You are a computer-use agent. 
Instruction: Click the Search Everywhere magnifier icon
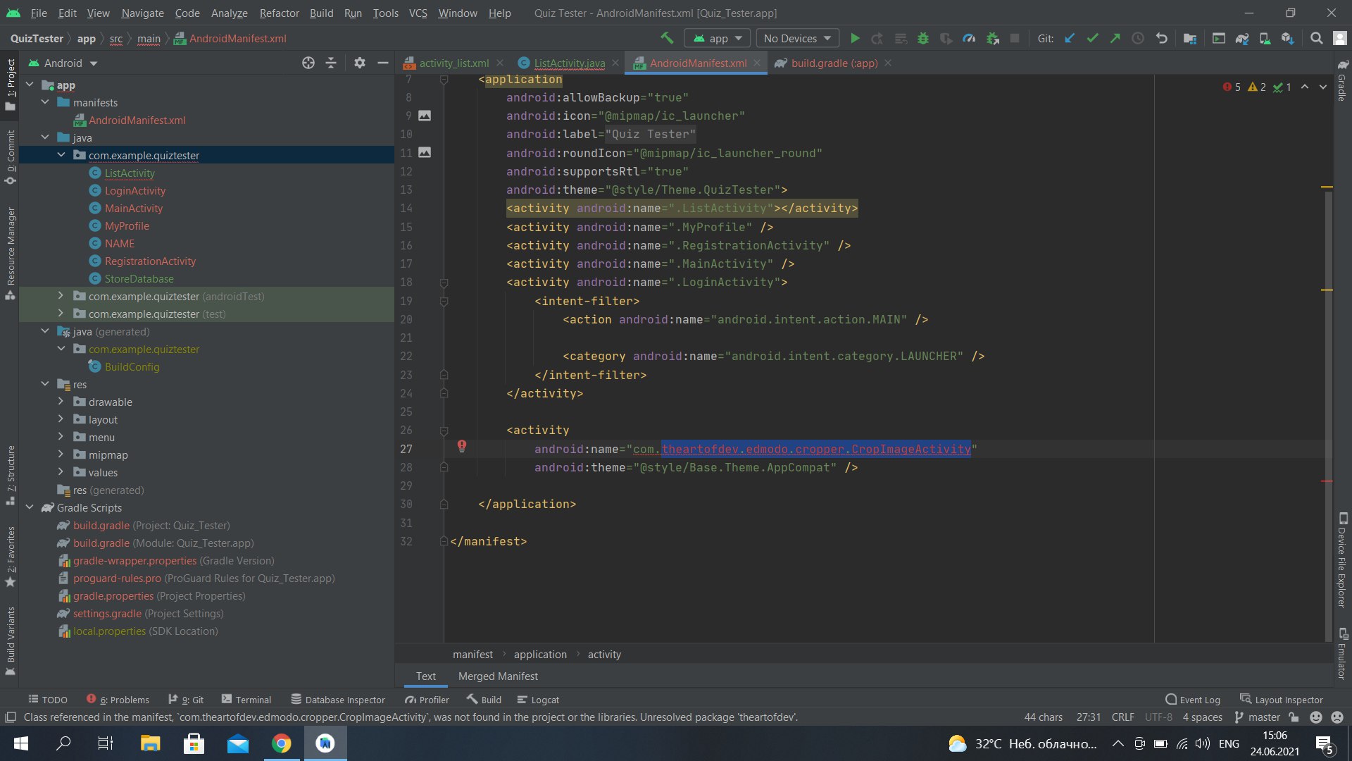pos(1316,39)
